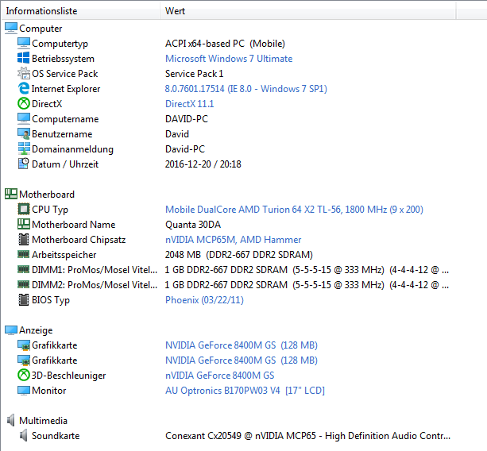Image resolution: width=487 pixels, height=451 pixels.
Task: Click the Benutzername value David
Action: pos(177,133)
